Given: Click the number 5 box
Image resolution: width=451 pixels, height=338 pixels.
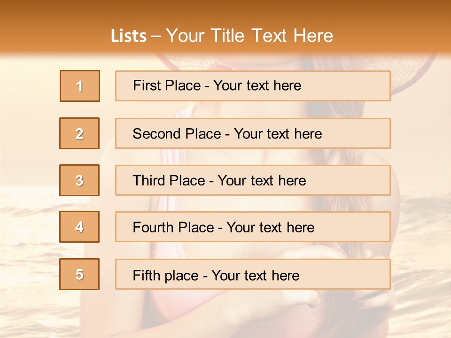Looking at the screenshot, I should (x=79, y=274).
